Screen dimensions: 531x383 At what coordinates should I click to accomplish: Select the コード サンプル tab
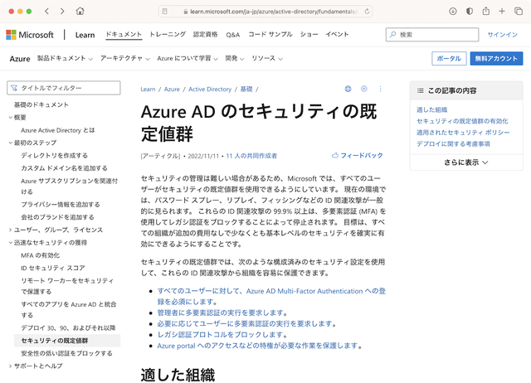[x=270, y=35]
